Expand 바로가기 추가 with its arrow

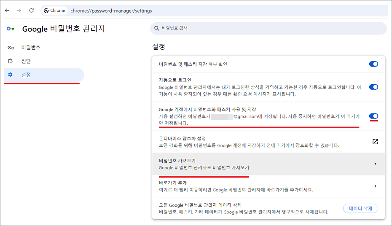[375, 186]
